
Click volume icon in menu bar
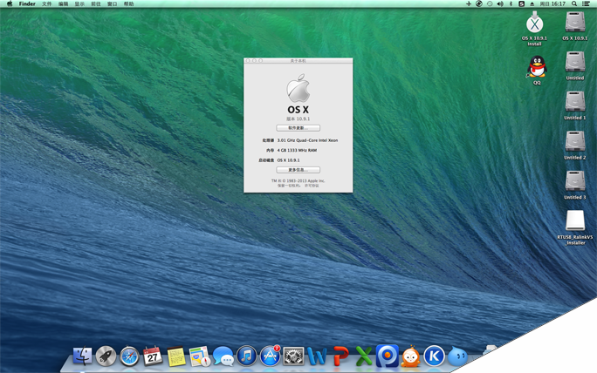point(500,3)
